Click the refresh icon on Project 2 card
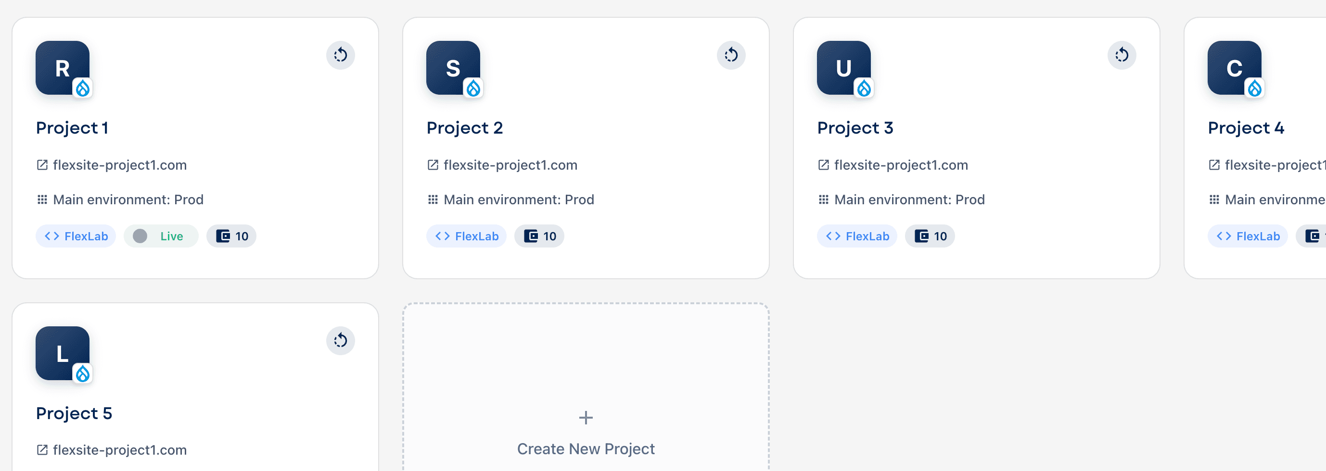This screenshot has height=471, width=1326. [x=731, y=55]
